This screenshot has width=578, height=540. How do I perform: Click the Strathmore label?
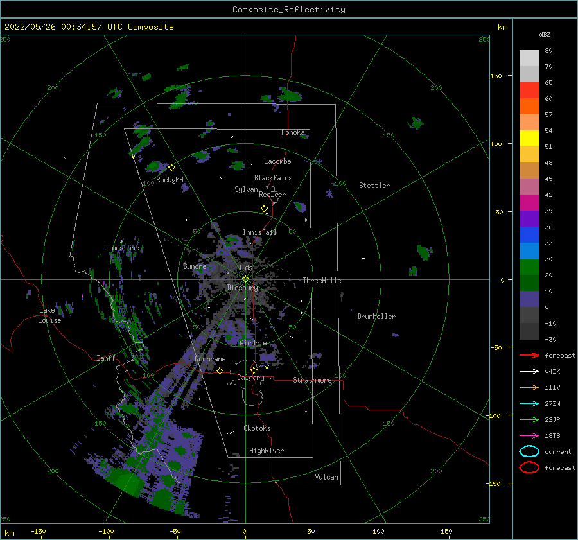click(312, 380)
